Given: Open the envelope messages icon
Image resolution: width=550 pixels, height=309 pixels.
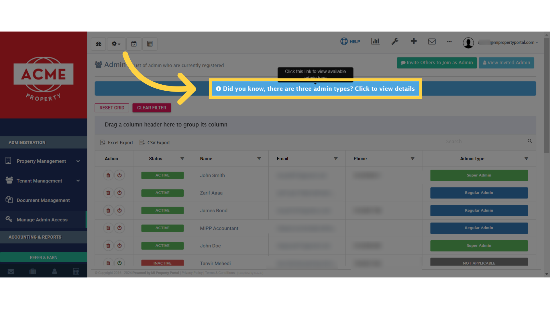Looking at the screenshot, I should pos(432,41).
